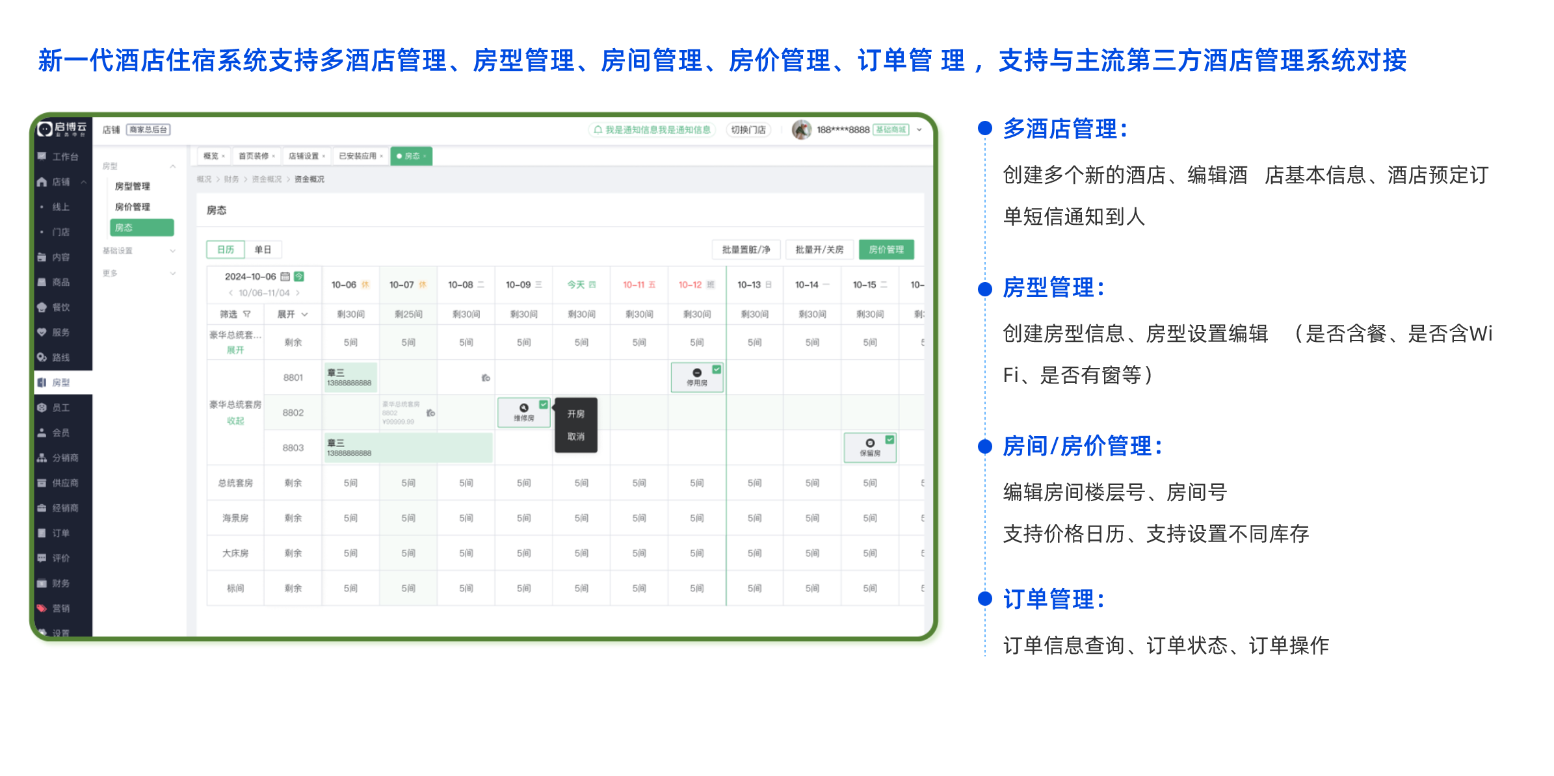1554x776 pixels.
Task: Open 财务 in the left sidebar
Action: click(x=60, y=583)
